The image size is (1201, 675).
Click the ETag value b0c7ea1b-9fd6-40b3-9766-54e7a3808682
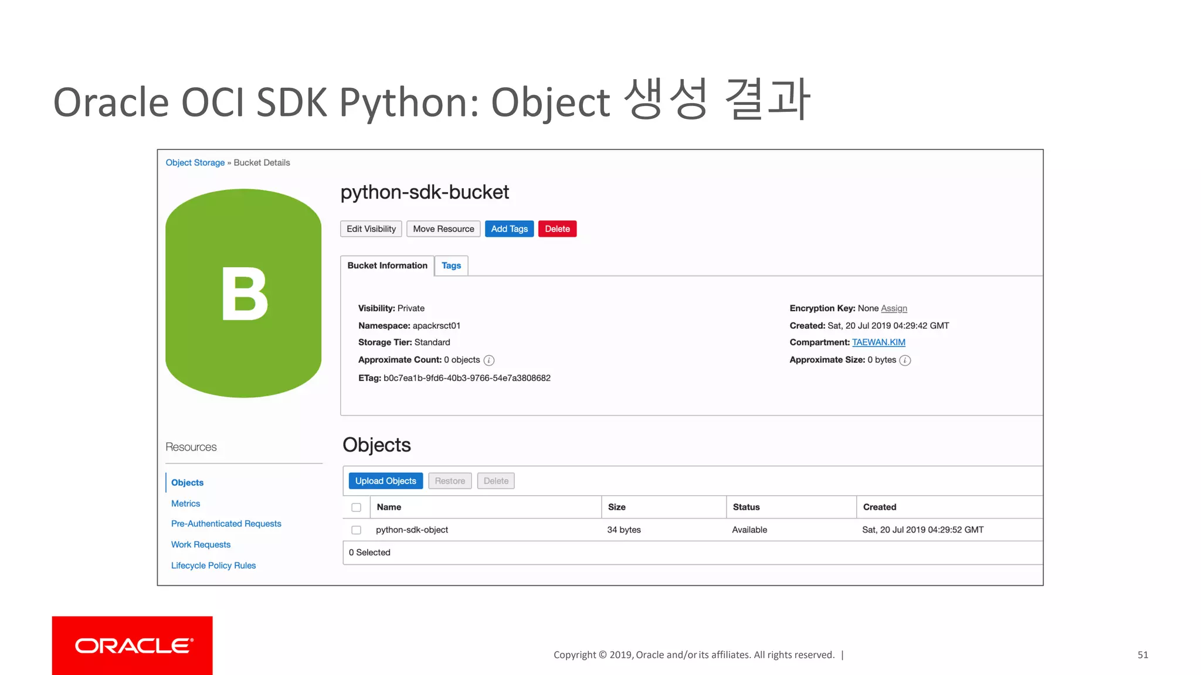coord(467,378)
